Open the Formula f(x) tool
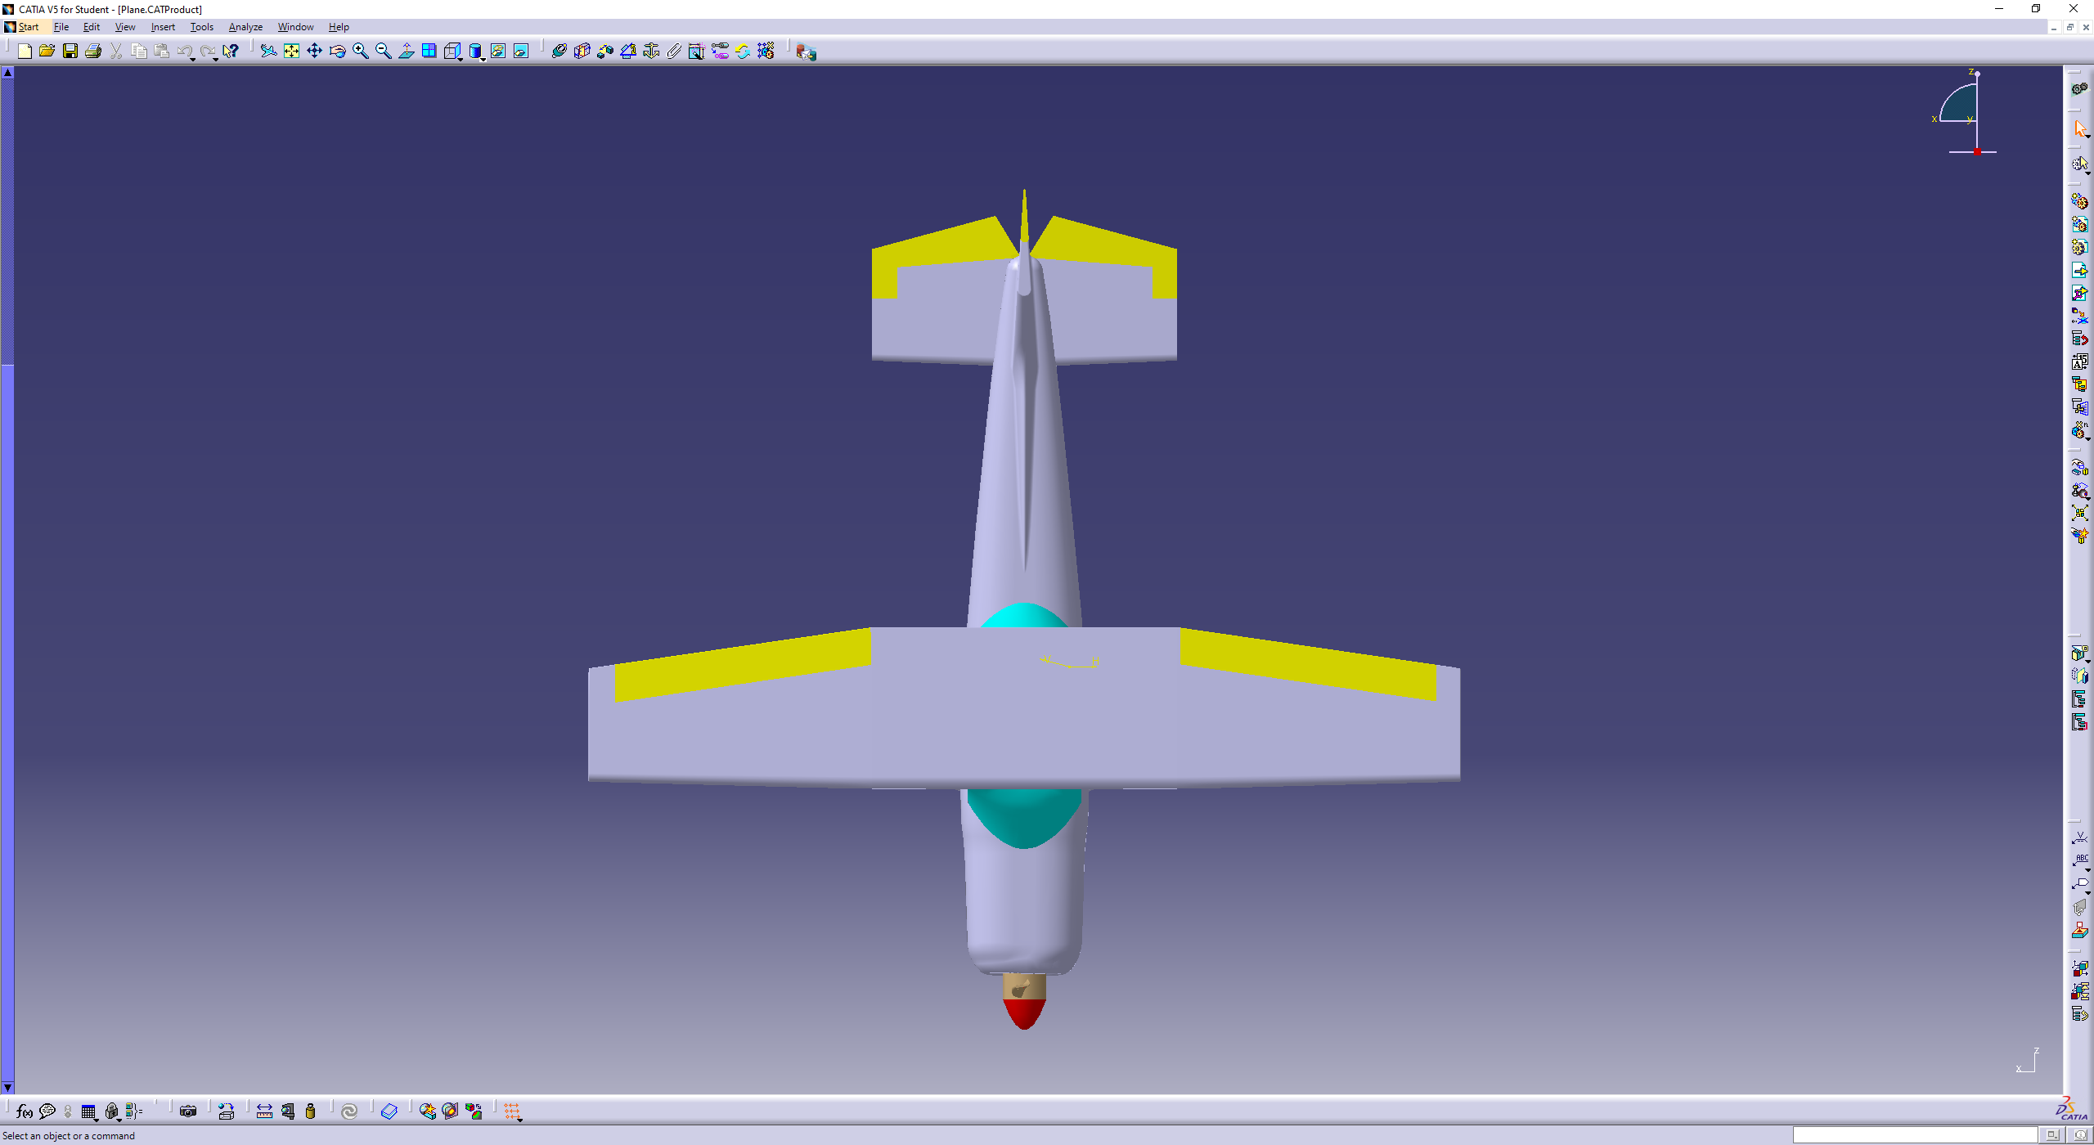This screenshot has width=2094, height=1145. point(24,1111)
